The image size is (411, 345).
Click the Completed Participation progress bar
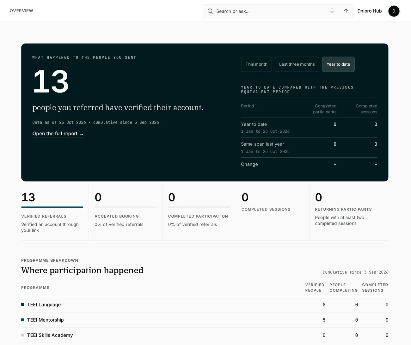tap(199, 207)
